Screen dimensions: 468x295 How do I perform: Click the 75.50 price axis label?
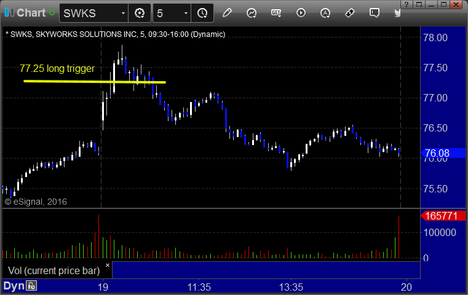point(435,189)
